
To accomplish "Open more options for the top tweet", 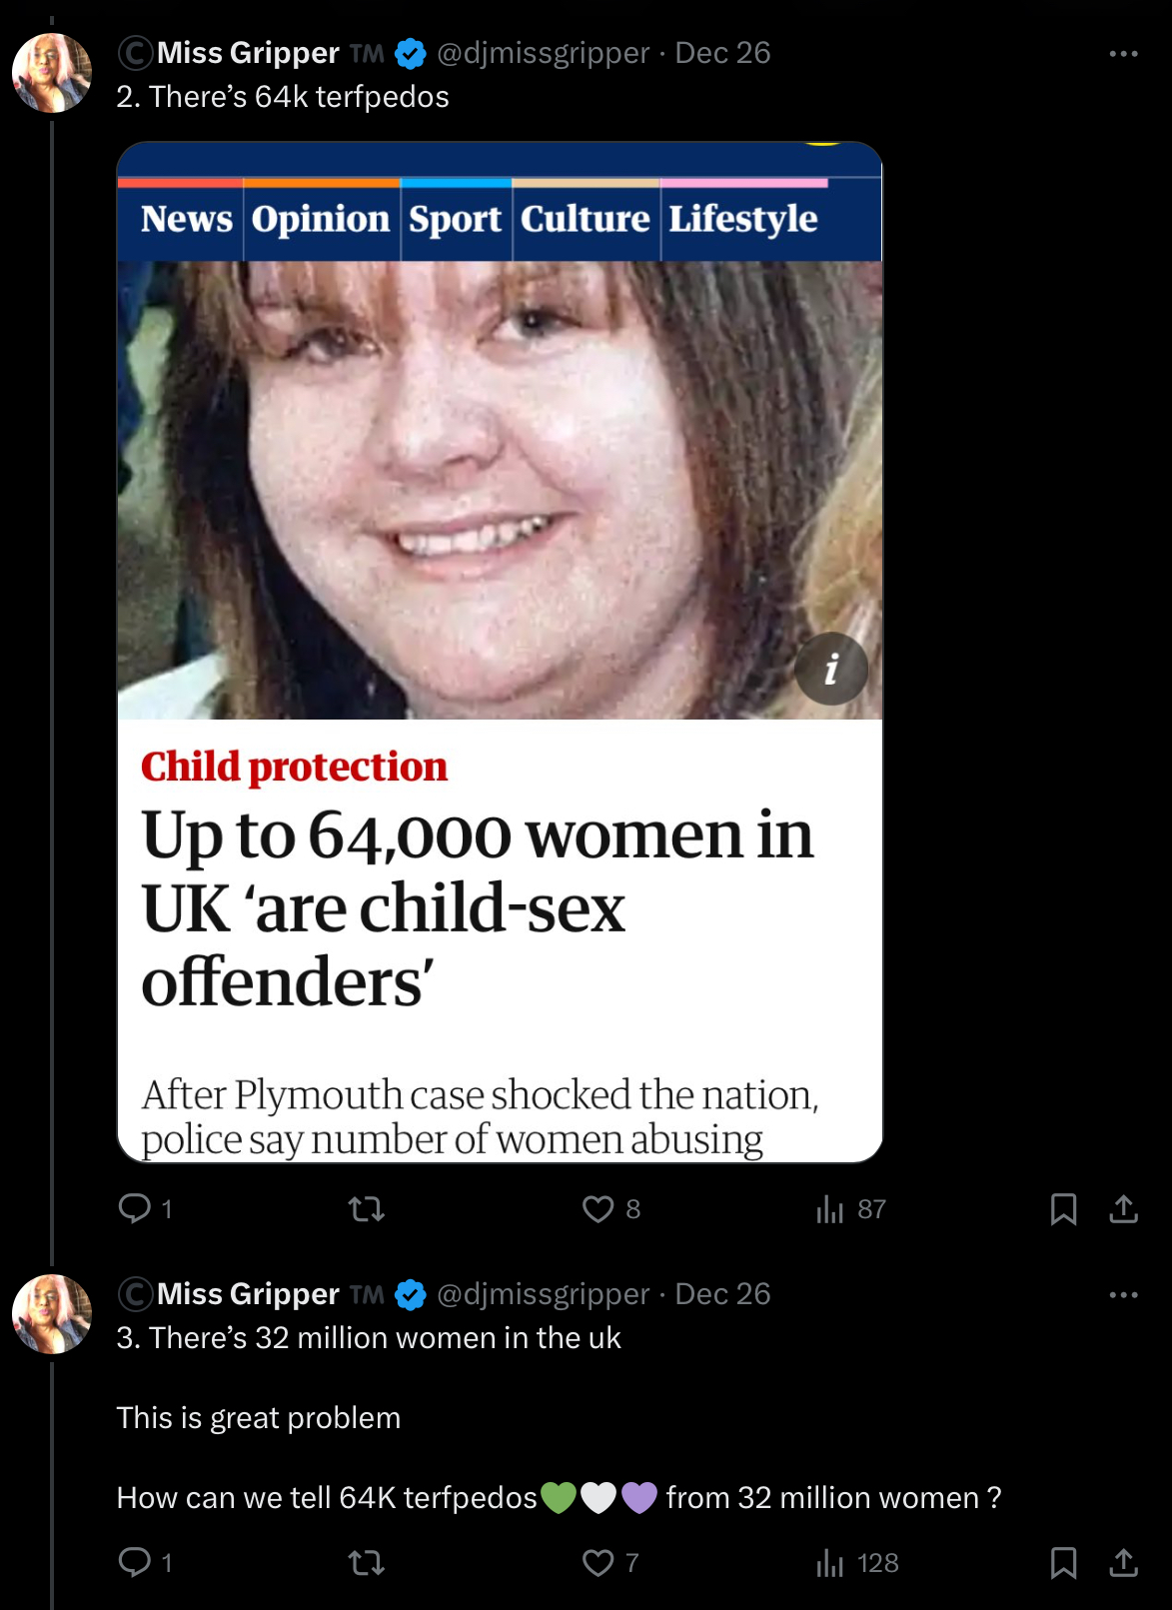I will point(1124,53).
